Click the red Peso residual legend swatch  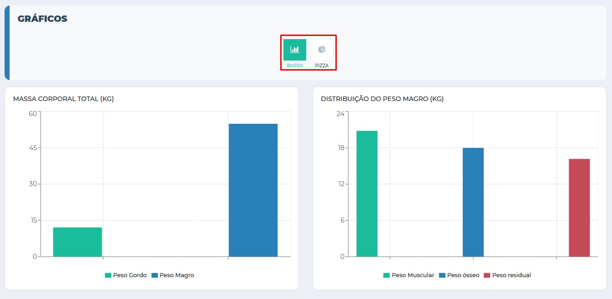pyautogui.click(x=487, y=275)
